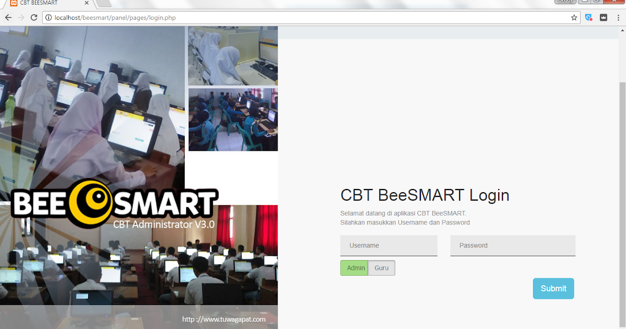Visit the tuwagapat.com link
The height and width of the screenshot is (329, 626).
pos(223,319)
